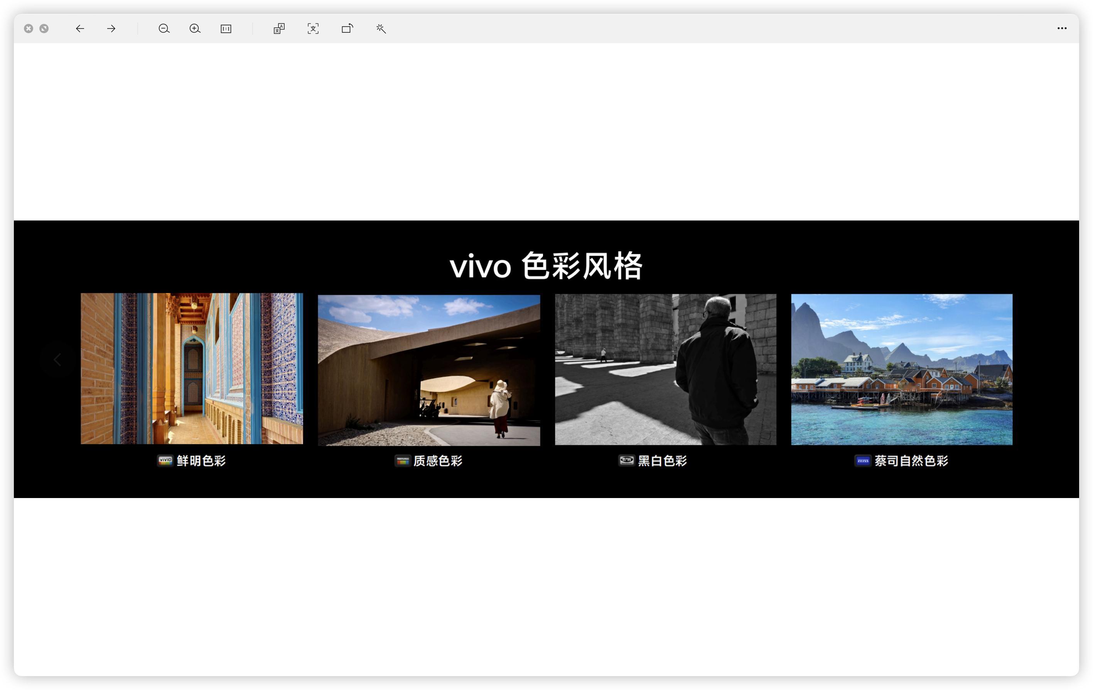This screenshot has height=690, width=1093.
Task: Select the black and white man photo
Action: (x=665, y=369)
